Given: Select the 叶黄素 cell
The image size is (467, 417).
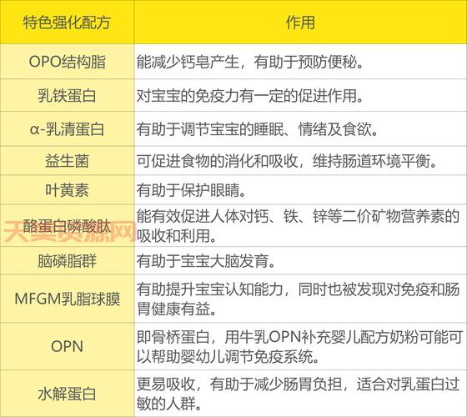Looking at the screenshot, I should pyautogui.click(x=67, y=190).
